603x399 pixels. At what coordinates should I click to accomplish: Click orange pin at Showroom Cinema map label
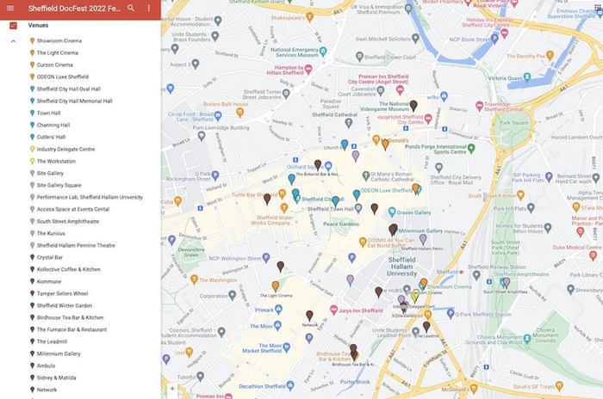coord(424,284)
